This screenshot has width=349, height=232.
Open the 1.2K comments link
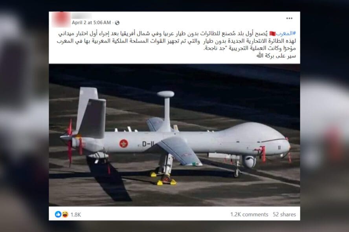tap(249, 214)
